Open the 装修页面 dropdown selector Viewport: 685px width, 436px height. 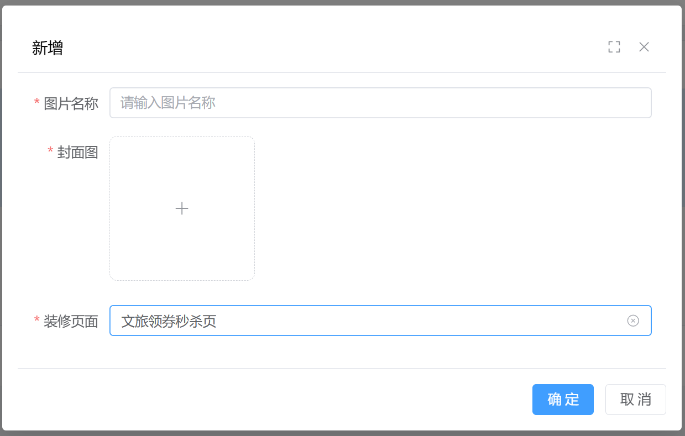[365, 321]
